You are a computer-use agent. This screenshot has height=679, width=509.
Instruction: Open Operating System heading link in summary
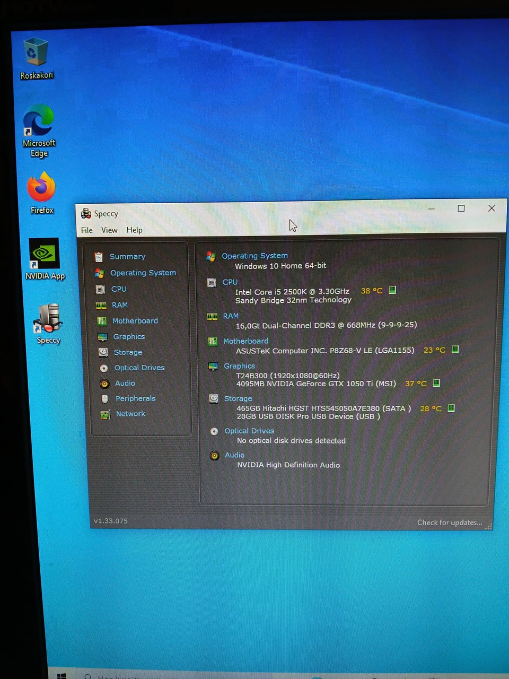pyautogui.click(x=254, y=256)
